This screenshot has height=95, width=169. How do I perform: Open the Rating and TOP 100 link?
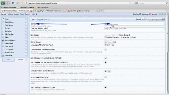[54, 58]
